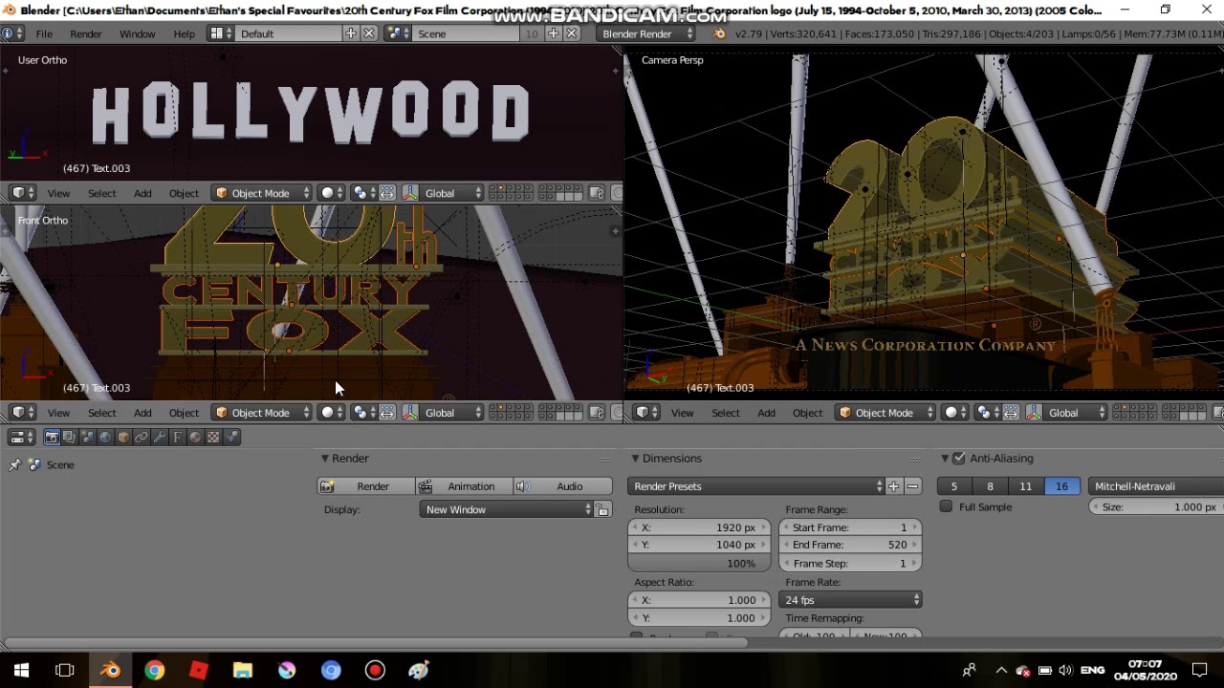Toggle the pin icon beside Scene
This screenshot has height=688, width=1224.
pos(14,464)
